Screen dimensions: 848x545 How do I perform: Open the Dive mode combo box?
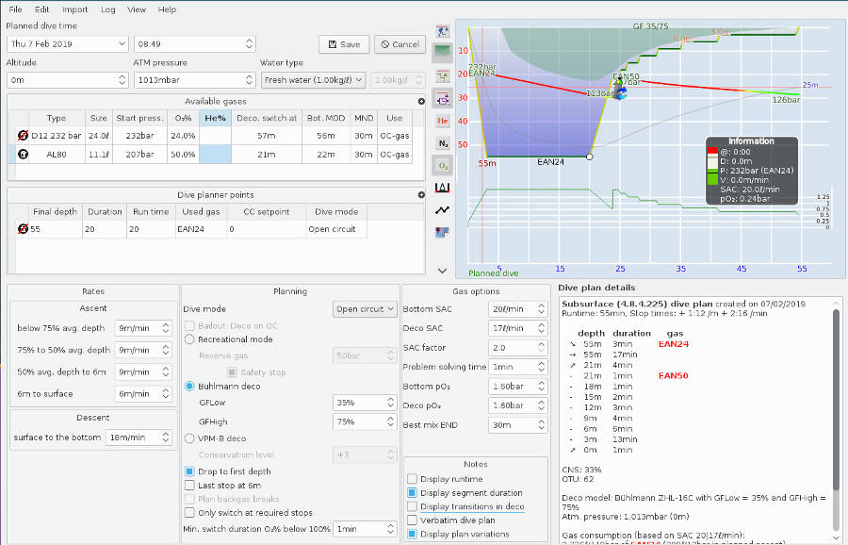tap(365, 309)
